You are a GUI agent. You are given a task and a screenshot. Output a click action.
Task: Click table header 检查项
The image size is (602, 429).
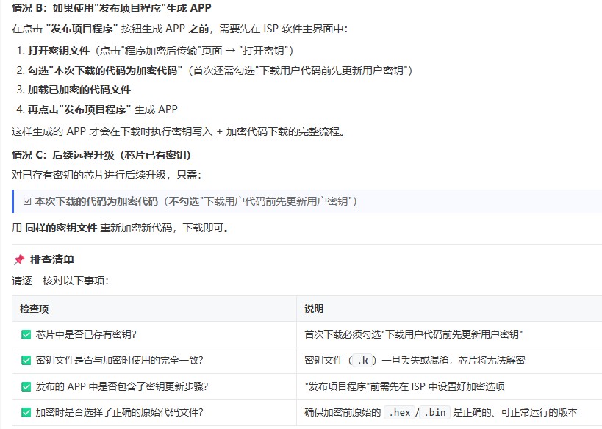coord(34,309)
